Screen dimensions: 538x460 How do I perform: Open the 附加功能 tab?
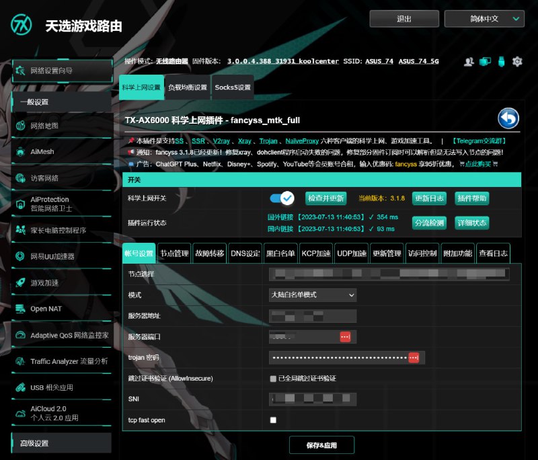[x=458, y=254]
